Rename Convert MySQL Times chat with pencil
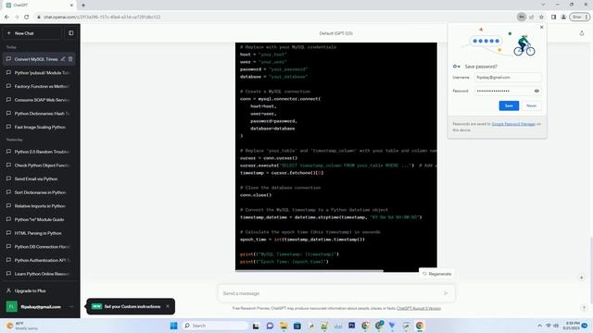The width and height of the screenshot is (593, 333). (63, 59)
